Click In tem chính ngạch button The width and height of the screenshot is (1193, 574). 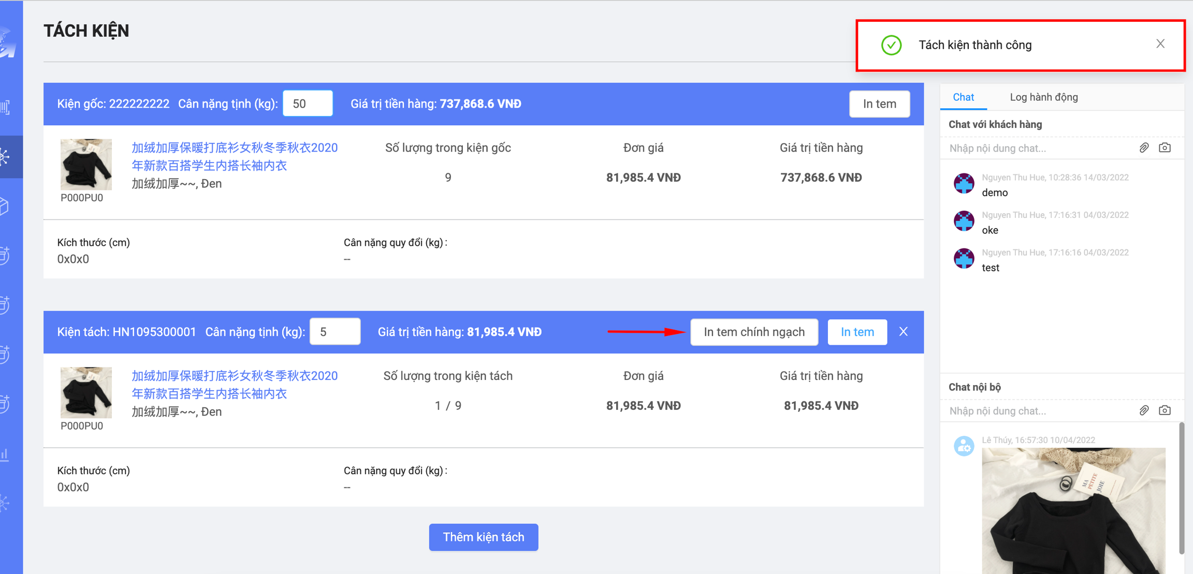754,332
